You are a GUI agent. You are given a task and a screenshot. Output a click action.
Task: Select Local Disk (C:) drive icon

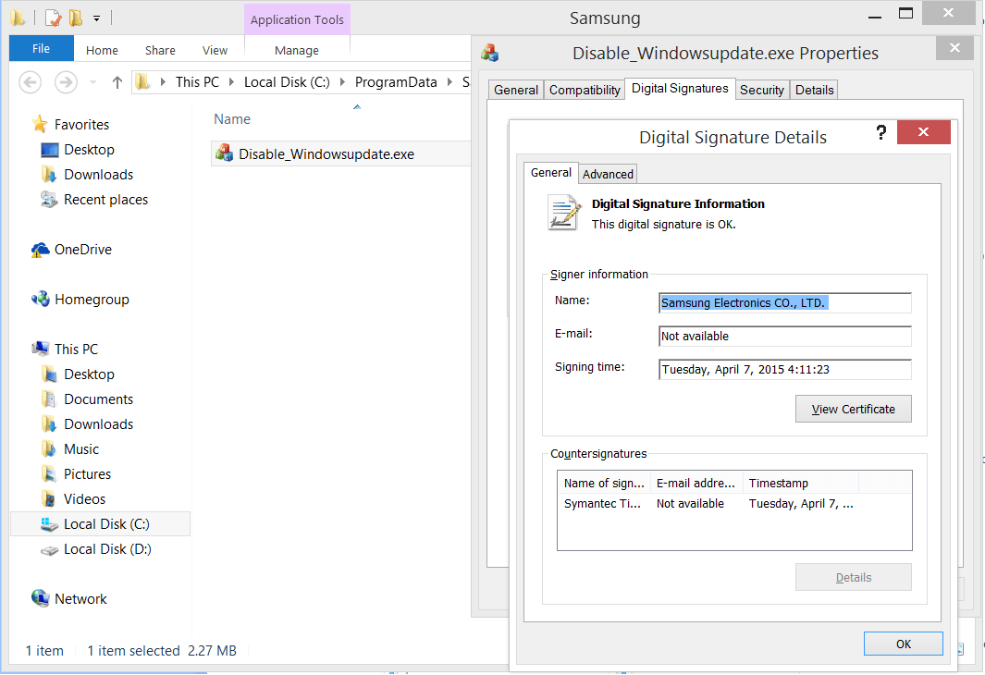tap(49, 524)
